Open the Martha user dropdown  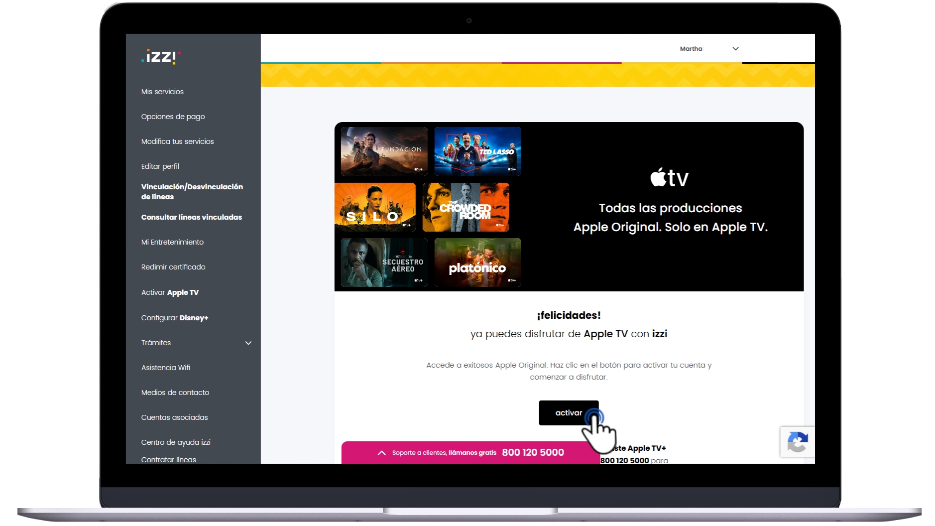click(709, 49)
